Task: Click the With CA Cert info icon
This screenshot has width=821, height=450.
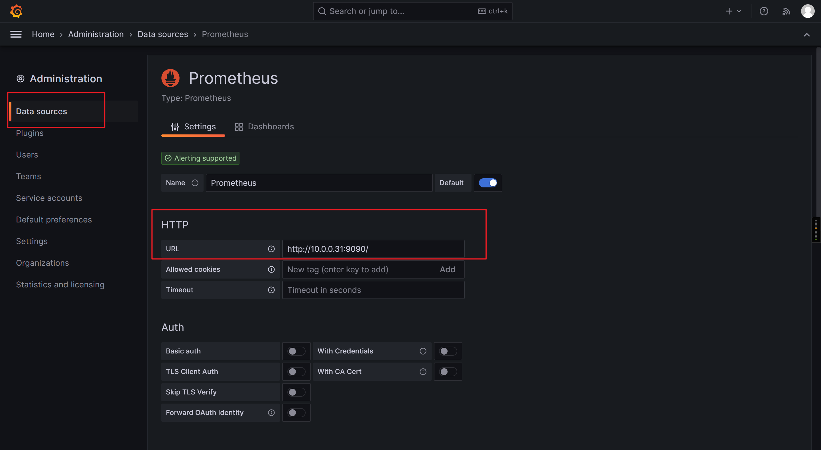Action: click(423, 372)
